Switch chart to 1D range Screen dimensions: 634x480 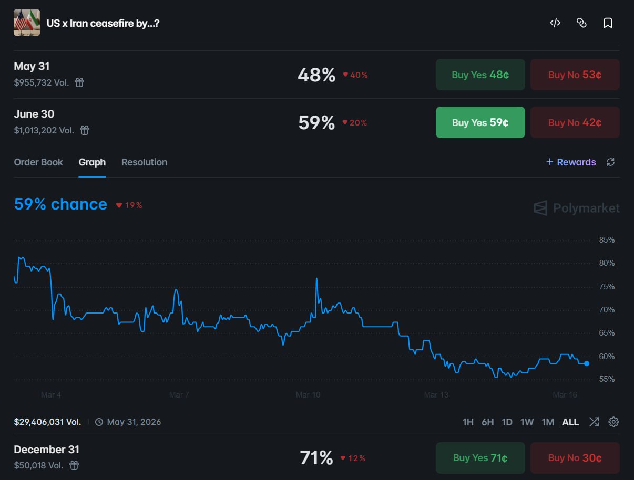click(507, 422)
